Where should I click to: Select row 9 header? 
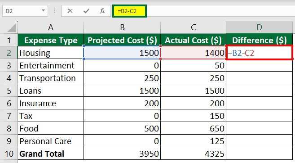[x=9, y=141]
